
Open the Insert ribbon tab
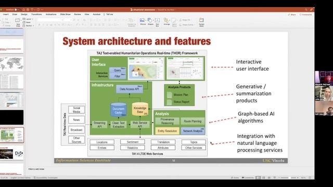(6, 15)
